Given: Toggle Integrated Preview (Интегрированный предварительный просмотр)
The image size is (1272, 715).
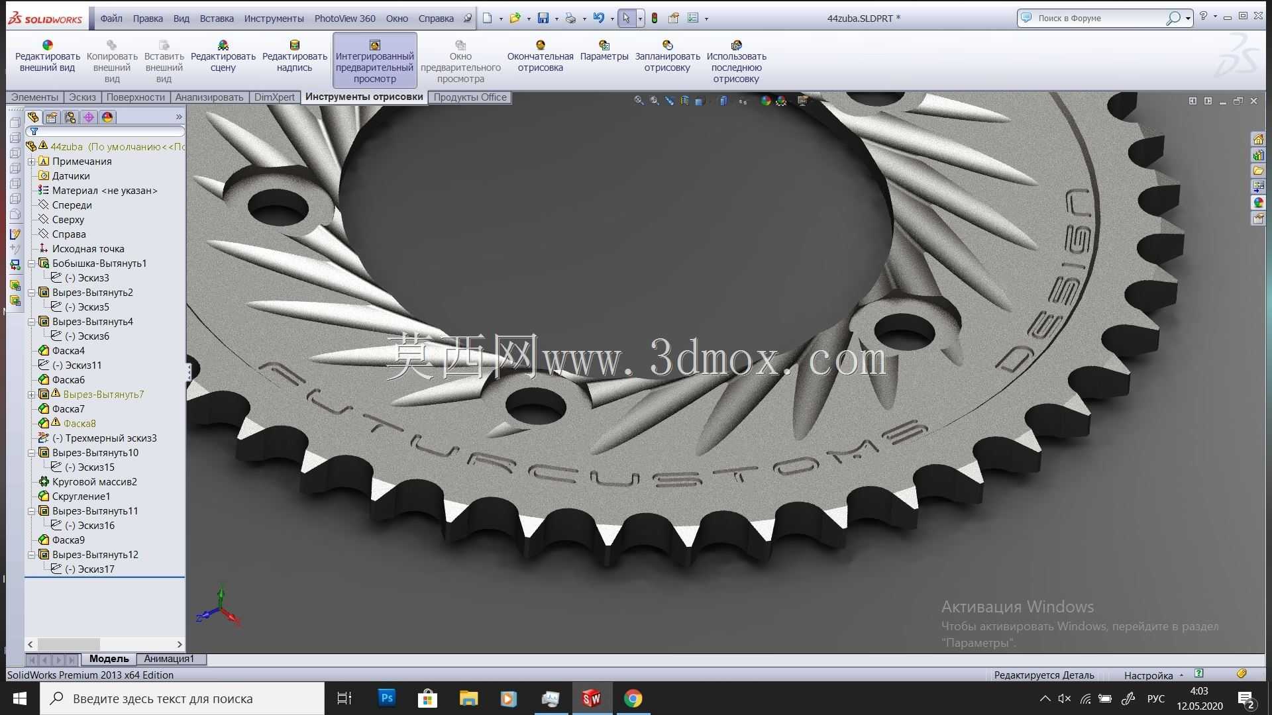Looking at the screenshot, I should pos(375,60).
